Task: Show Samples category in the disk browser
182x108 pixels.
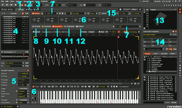Action: point(164,54)
